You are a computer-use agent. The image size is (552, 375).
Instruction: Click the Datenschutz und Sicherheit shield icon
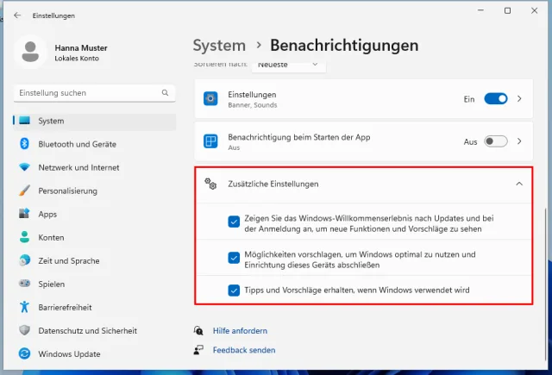tap(24, 330)
